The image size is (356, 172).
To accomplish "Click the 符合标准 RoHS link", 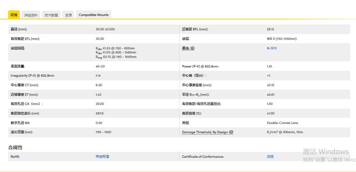I will [102, 157].
